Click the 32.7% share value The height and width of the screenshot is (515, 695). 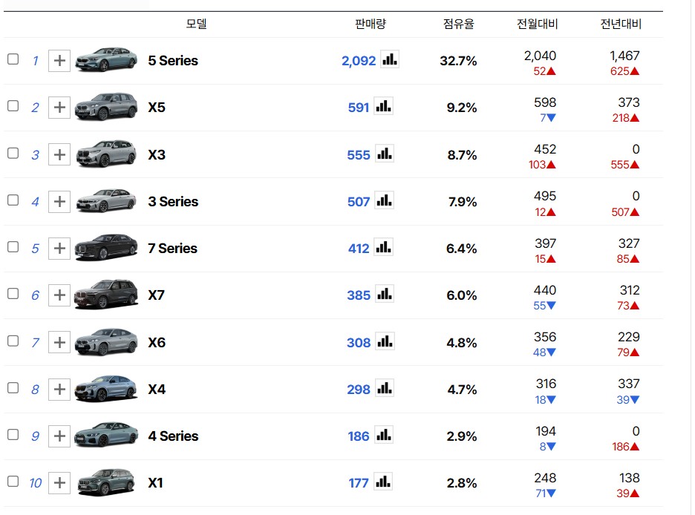(458, 61)
